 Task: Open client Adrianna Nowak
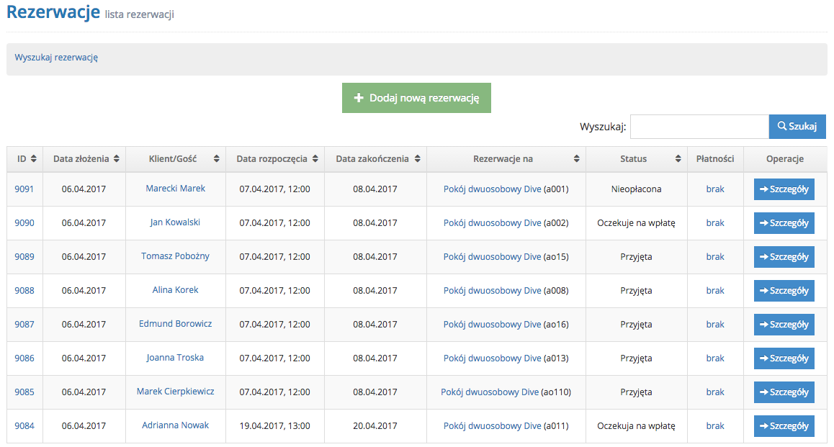coord(176,425)
